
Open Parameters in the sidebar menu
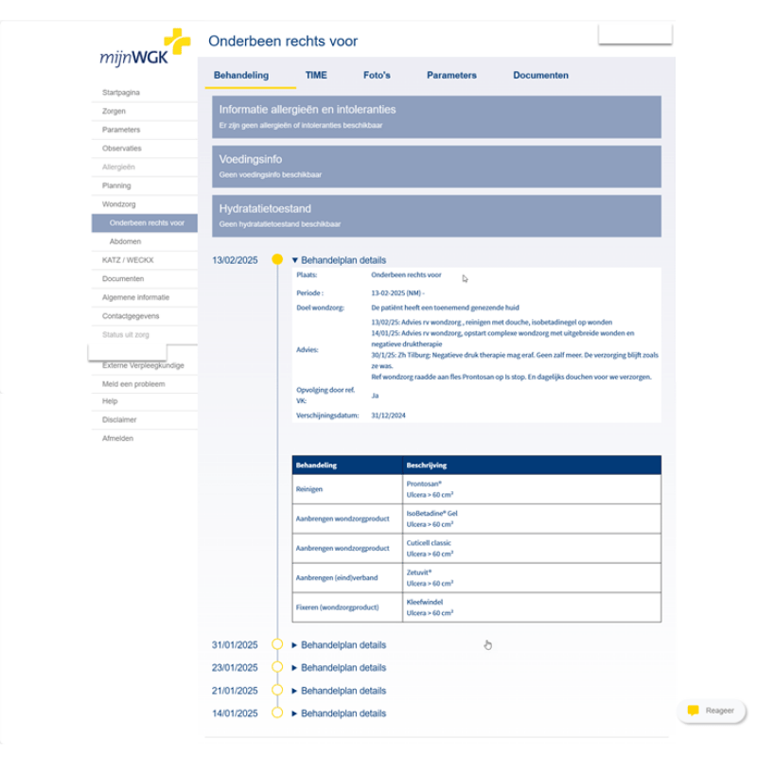(145, 130)
